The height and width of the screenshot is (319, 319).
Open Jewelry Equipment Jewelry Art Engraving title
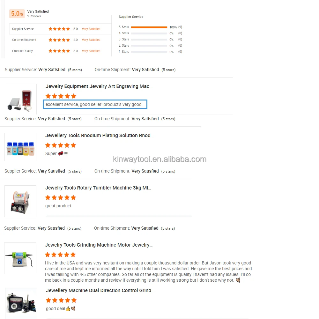(99, 86)
